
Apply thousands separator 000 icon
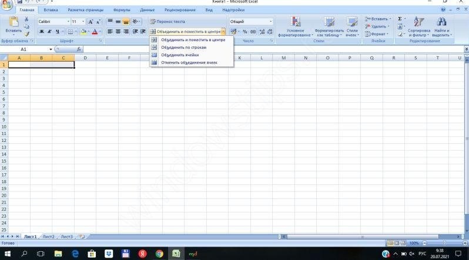tap(253, 32)
